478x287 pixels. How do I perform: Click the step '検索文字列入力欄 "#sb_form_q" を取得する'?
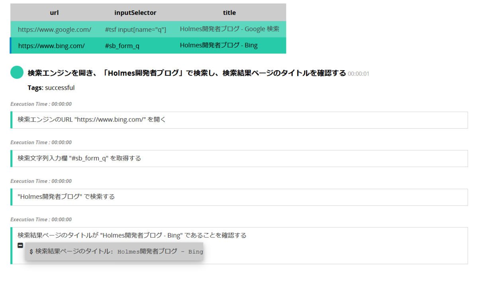pos(239,158)
